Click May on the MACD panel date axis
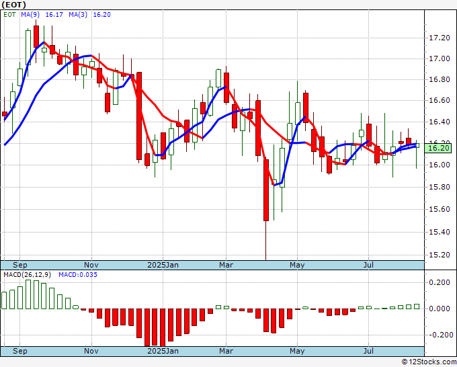Screen dimensions: 457x367 297,351
